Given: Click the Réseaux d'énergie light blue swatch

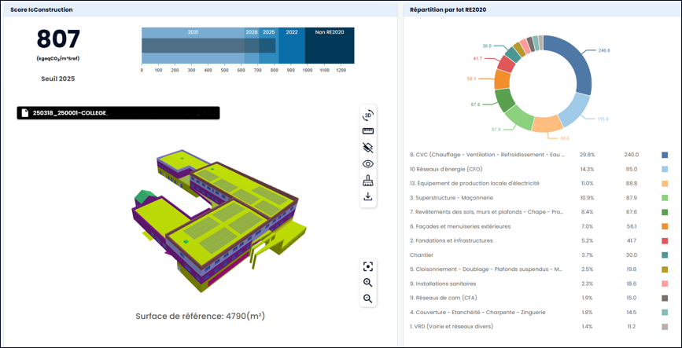Looking at the screenshot, I should tap(665, 169).
